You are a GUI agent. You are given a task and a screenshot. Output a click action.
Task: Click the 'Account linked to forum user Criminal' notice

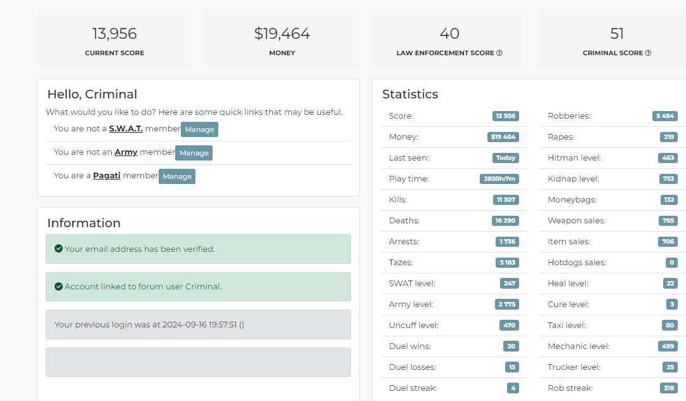coord(198,287)
